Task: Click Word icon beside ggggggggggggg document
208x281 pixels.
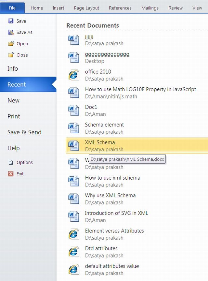Action: [74, 57]
